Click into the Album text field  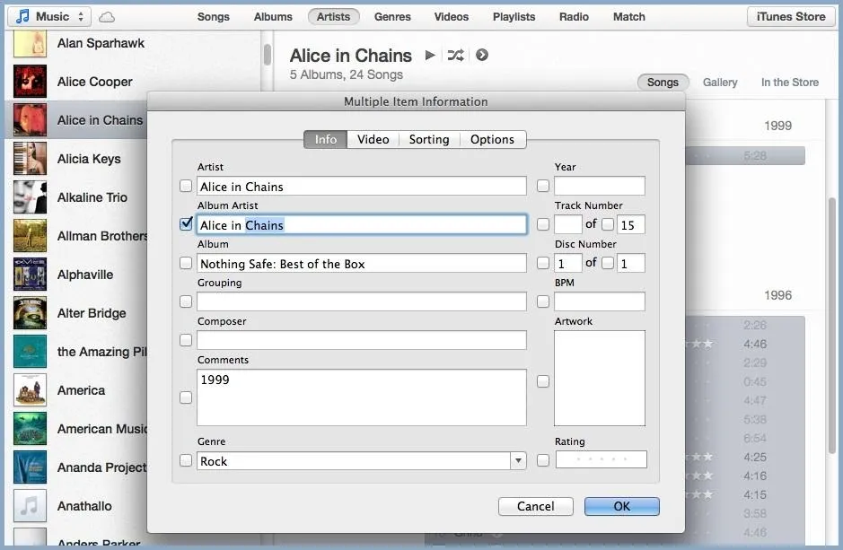pyautogui.click(x=361, y=263)
